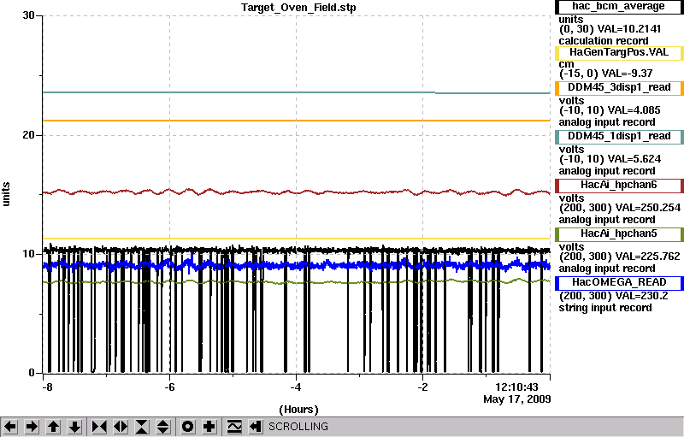
Task: Pan the time axis right with the arrow button
Action: pos(32,426)
